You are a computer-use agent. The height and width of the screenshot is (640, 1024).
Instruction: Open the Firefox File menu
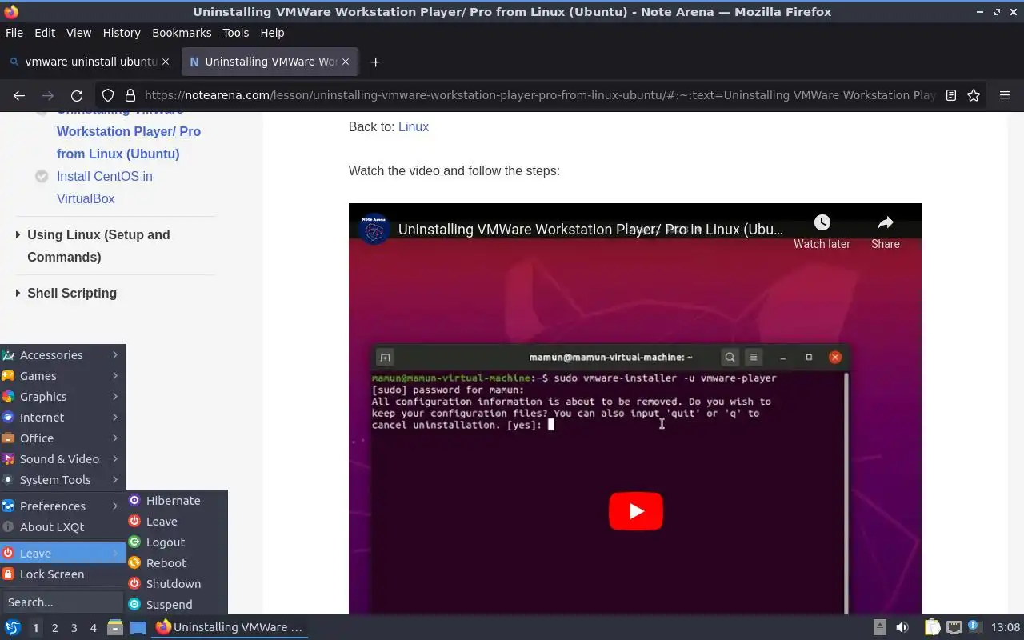[x=14, y=33]
